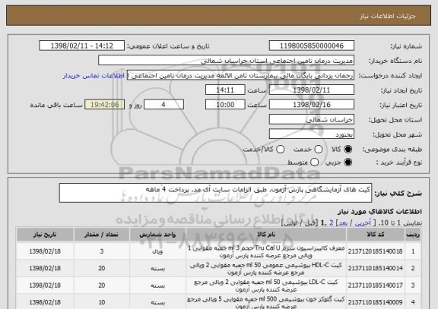Click the شرح کلی نیاز text area
The height and width of the screenshot is (309, 438).
pos(215,193)
